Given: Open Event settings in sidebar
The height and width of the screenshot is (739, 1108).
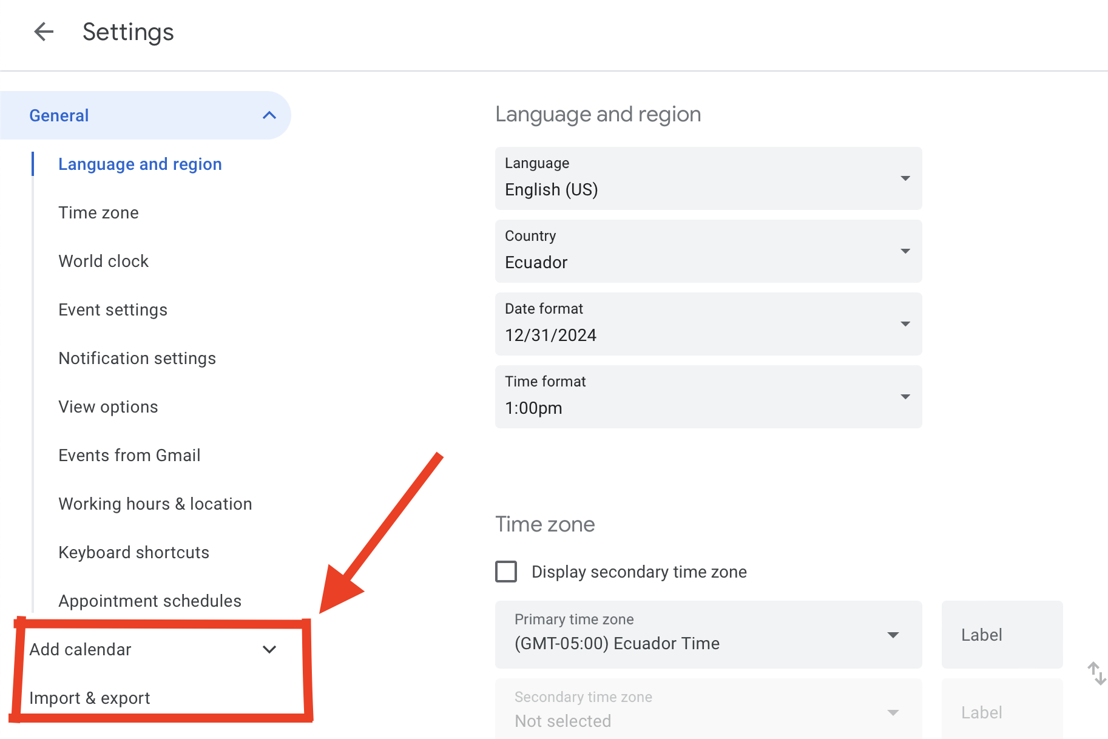Looking at the screenshot, I should tap(113, 309).
